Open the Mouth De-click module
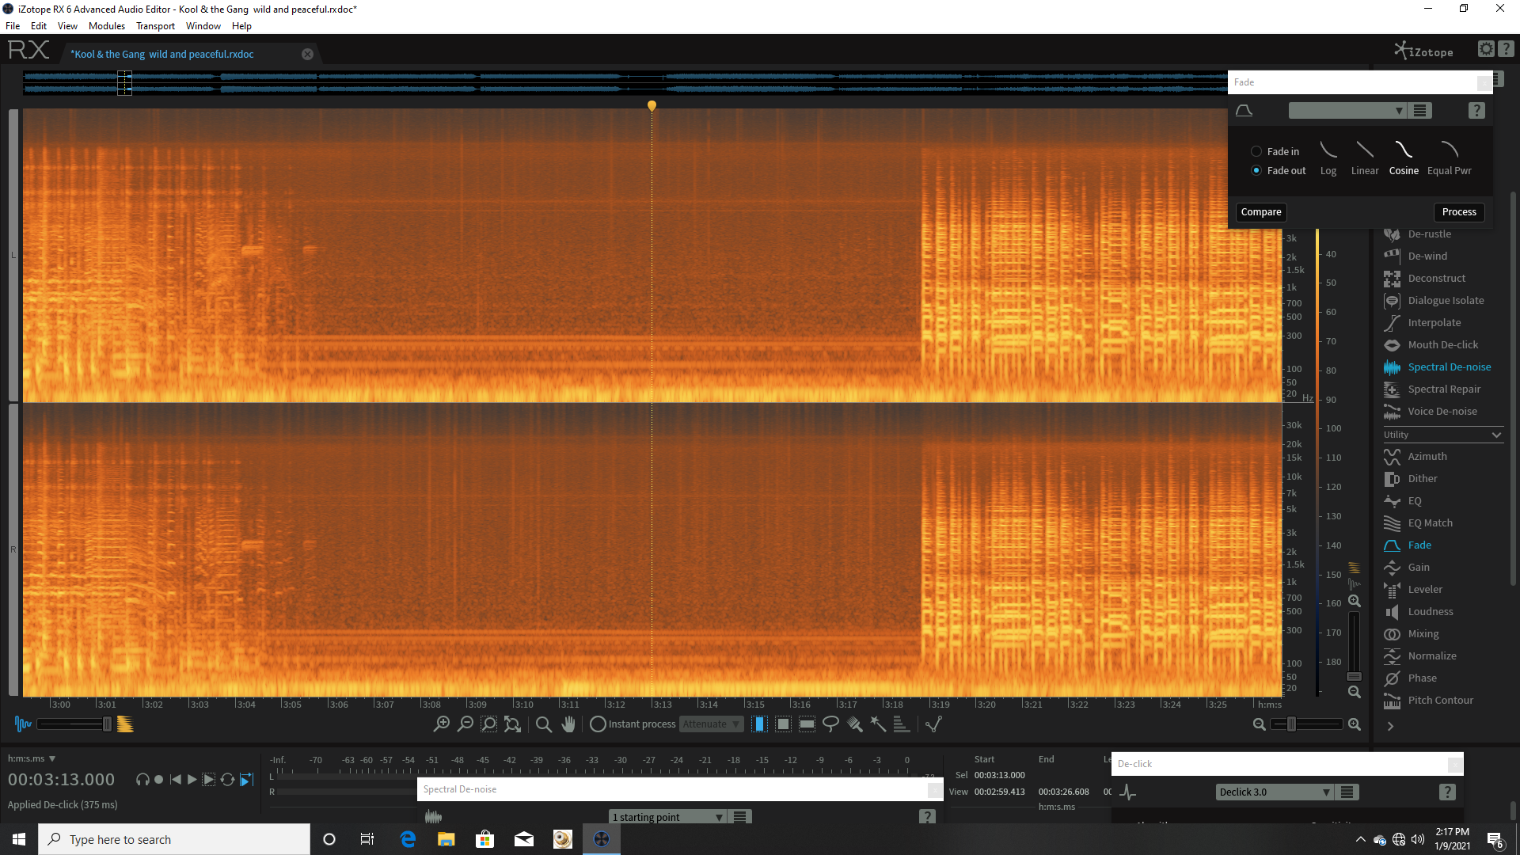 point(1442,344)
